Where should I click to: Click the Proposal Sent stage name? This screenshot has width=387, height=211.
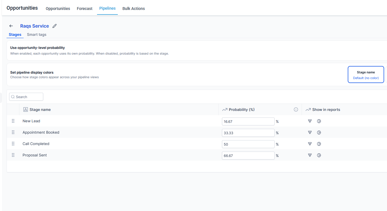coord(35,155)
